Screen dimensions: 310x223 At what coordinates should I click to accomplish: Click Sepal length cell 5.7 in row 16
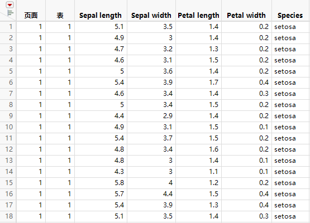(x=101, y=194)
